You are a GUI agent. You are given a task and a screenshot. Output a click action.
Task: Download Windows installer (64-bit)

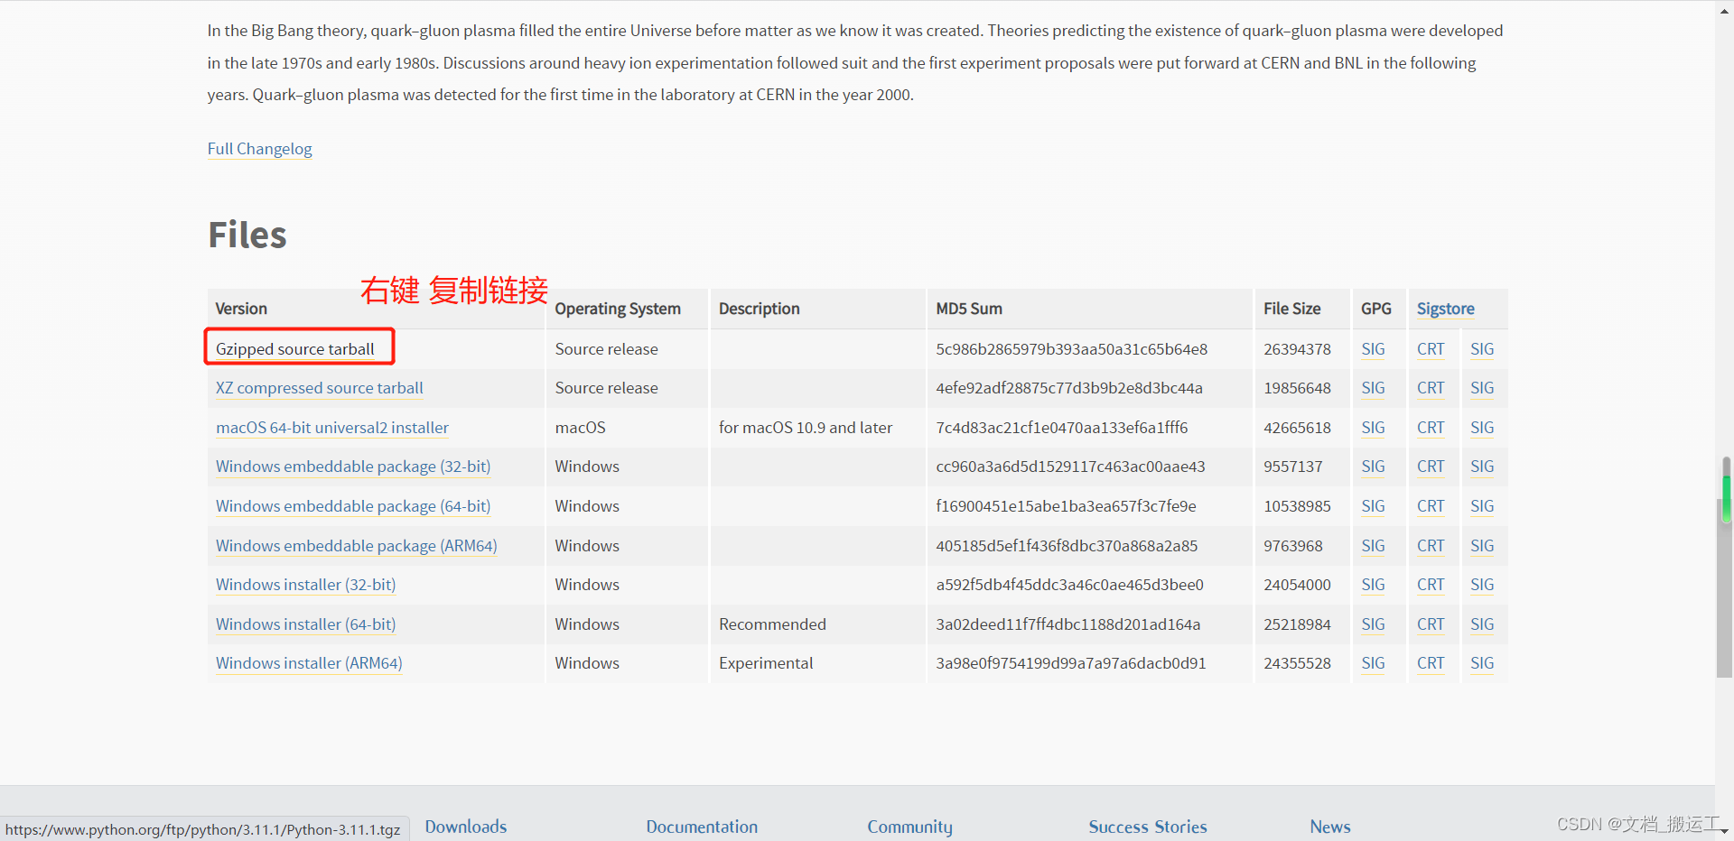[x=305, y=624]
